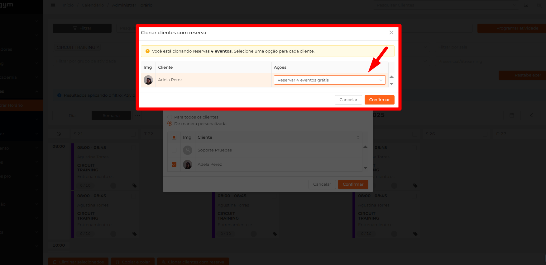Go to Calendário breadcrumb
Screen dimensions: 546x265
tap(93, 5)
